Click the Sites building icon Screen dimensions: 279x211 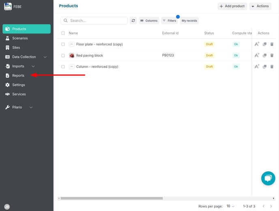coord(7,47)
